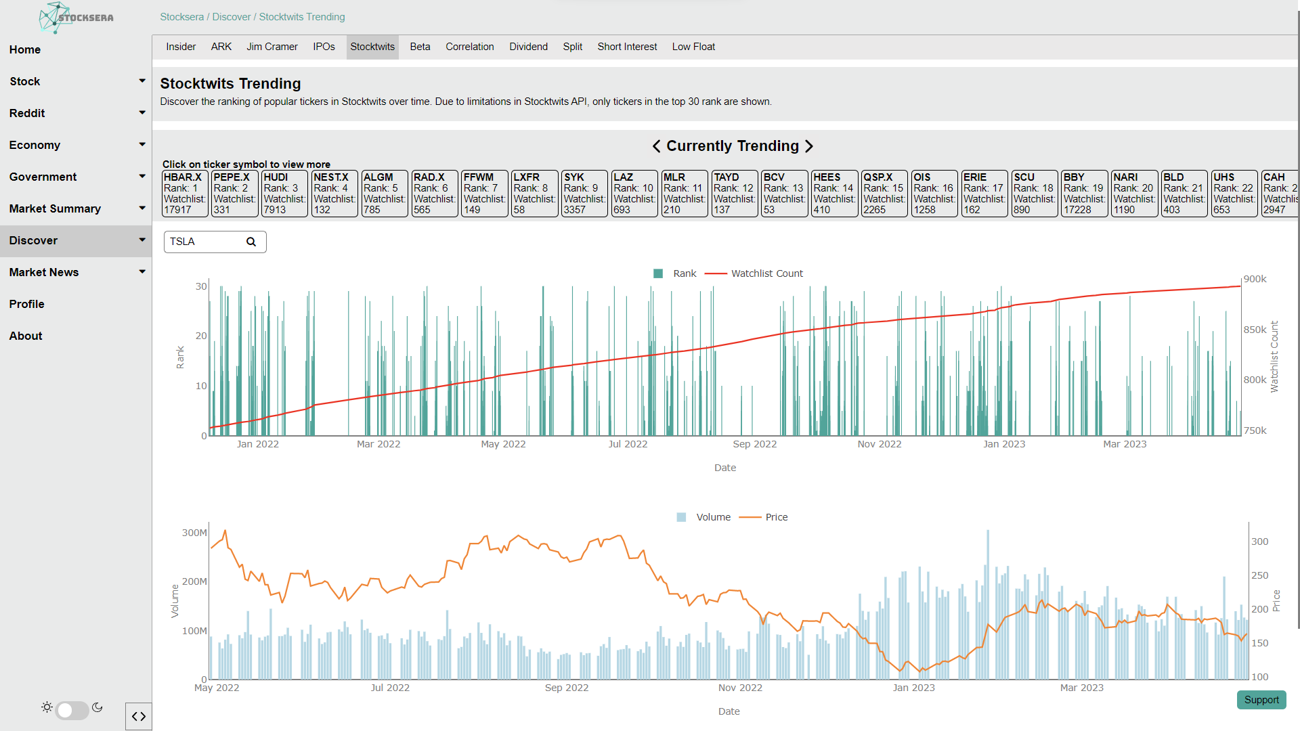
Task: Select the Correlation tab
Action: [x=469, y=47]
